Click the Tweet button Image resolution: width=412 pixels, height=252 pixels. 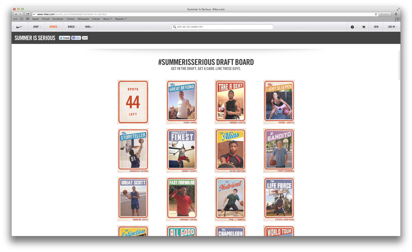(x=65, y=38)
